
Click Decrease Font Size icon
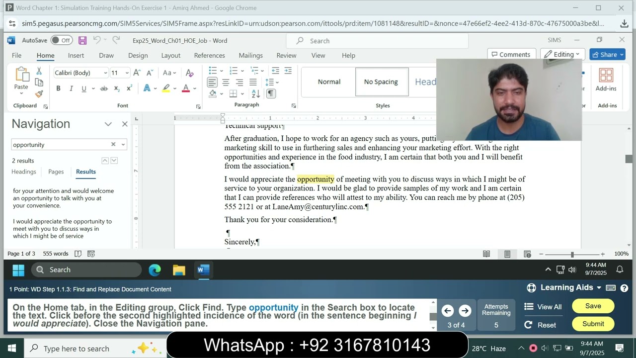pyautogui.click(x=150, y=73)
